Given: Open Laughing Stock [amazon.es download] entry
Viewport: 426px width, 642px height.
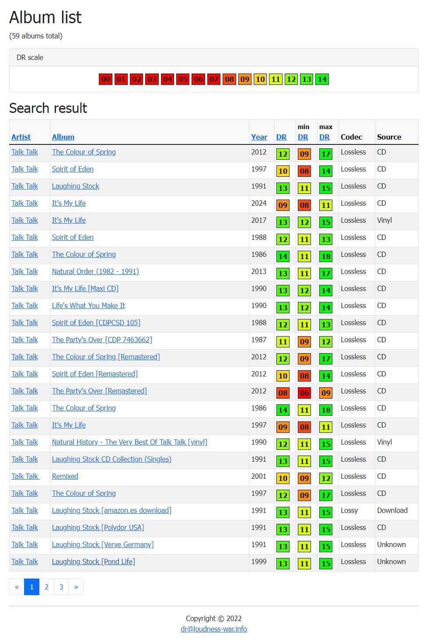Looking at the screenshot, I should pos(112,510).
